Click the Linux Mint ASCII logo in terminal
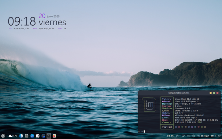The image size is (222, 139). [x=149, y=105]
